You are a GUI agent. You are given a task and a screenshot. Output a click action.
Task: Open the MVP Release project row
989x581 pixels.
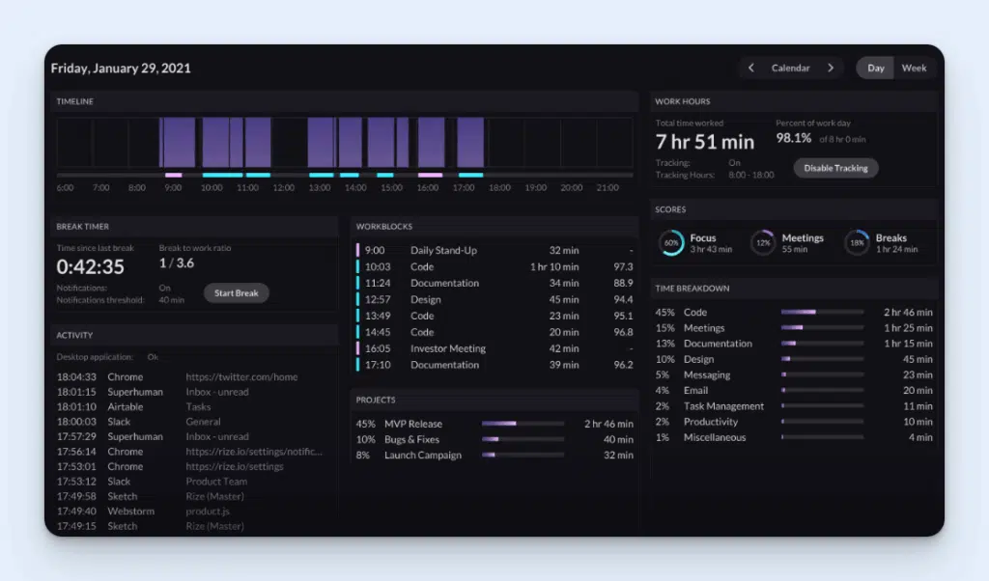[412, 424]
